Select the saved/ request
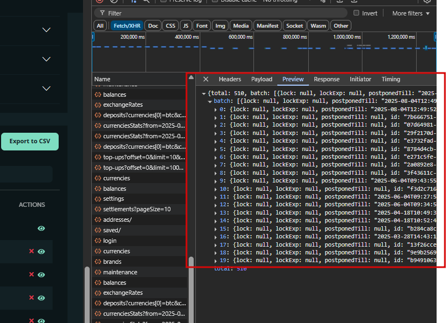 [x=139, y=230]
